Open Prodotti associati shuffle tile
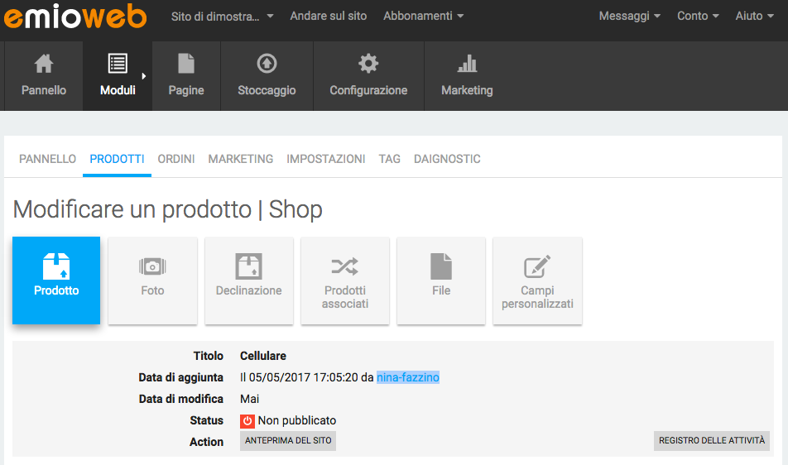This screenshot has width=788, height=465. [345, 280]
